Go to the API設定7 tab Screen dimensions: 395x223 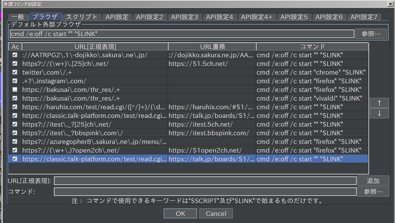tap(364, 17)
